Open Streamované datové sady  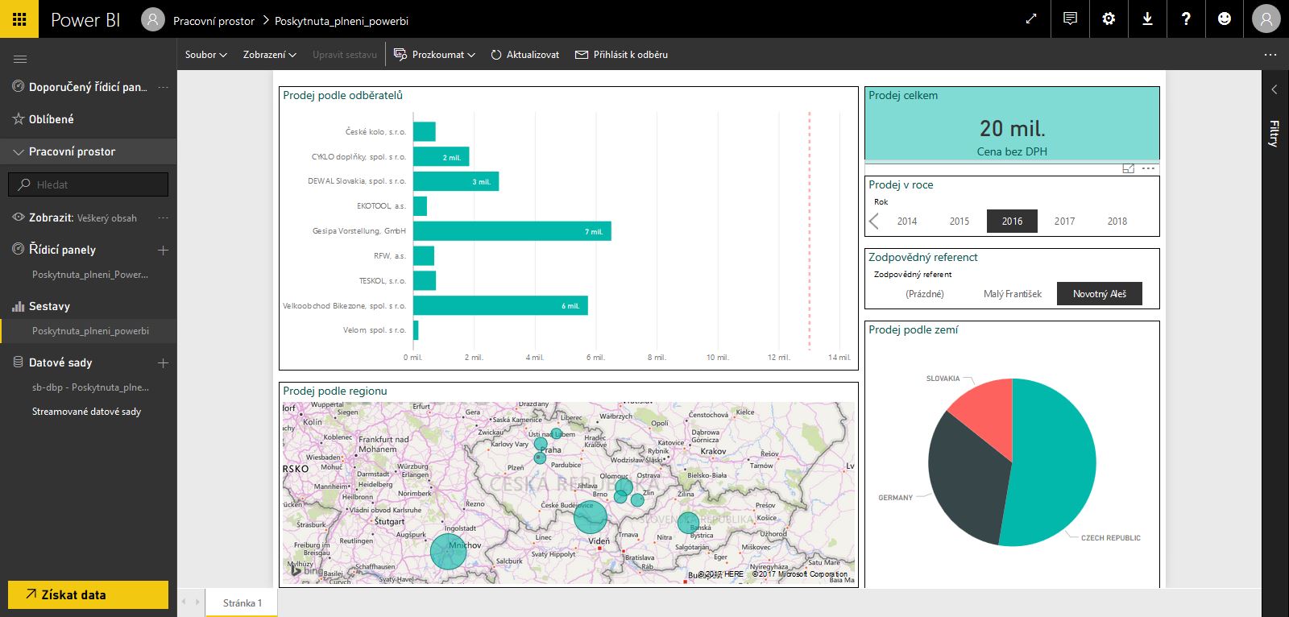(x=86, y=412)
